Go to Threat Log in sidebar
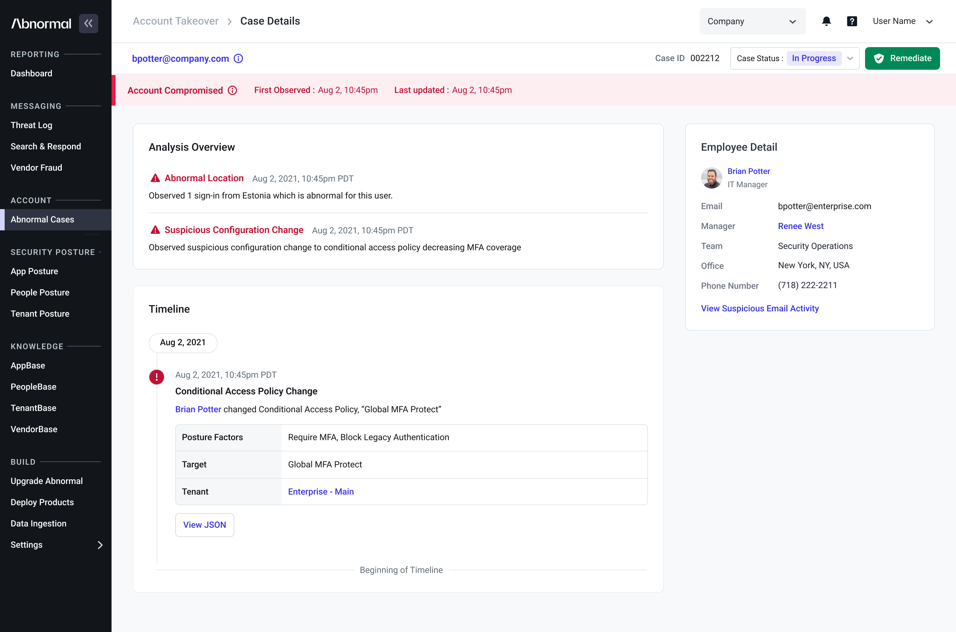Screen dimensions: 956x632 (x=32, y=125)
